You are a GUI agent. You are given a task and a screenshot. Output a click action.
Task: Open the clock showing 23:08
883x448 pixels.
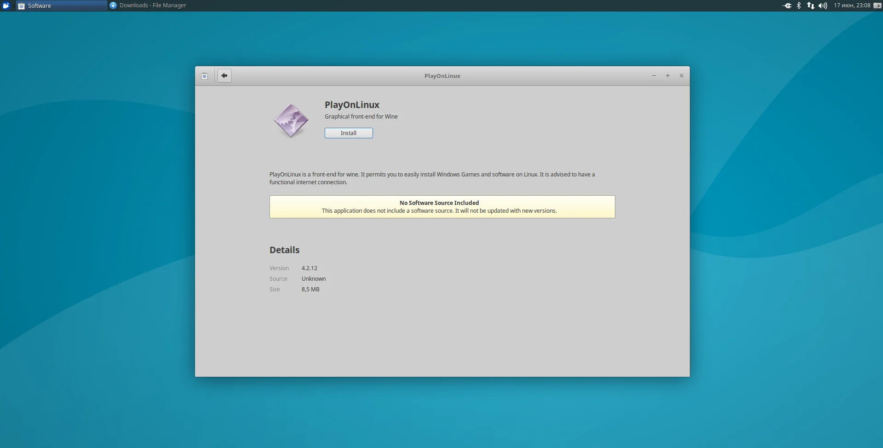click(852, 6)
